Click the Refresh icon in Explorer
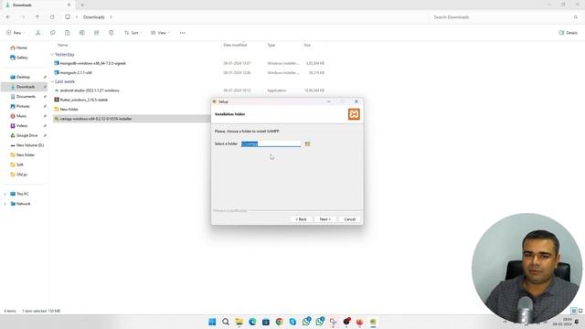585x329 pixels. 52,17
